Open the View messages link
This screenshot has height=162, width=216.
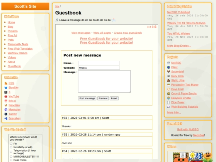coord(81,33)
